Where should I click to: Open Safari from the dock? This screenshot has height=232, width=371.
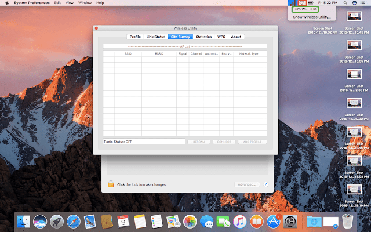coord(73,221)
